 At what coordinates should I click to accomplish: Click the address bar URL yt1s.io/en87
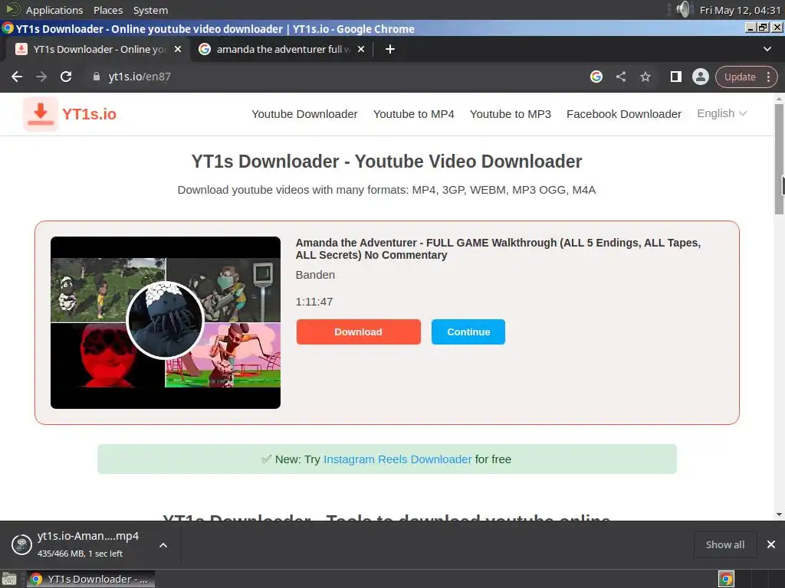pos(140,77)
